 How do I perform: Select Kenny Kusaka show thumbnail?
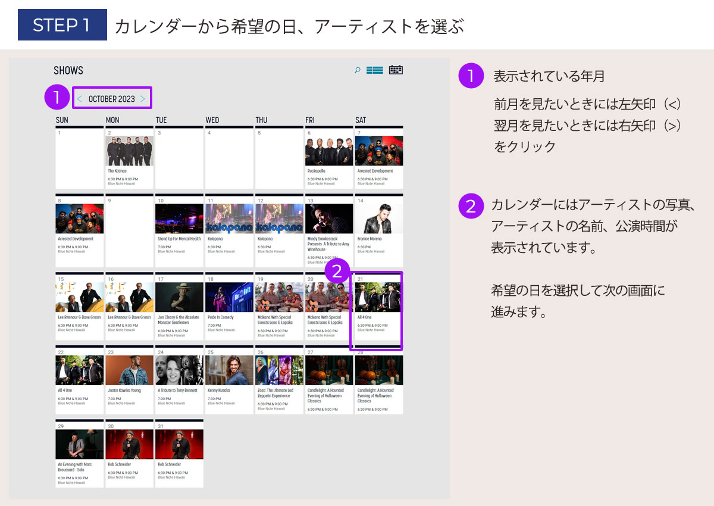pos(229,370)
